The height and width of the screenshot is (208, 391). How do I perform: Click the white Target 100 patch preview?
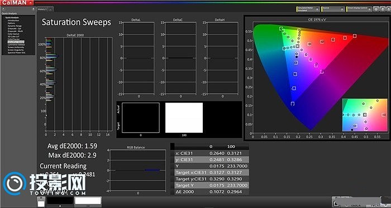click(x=184, y=118)
